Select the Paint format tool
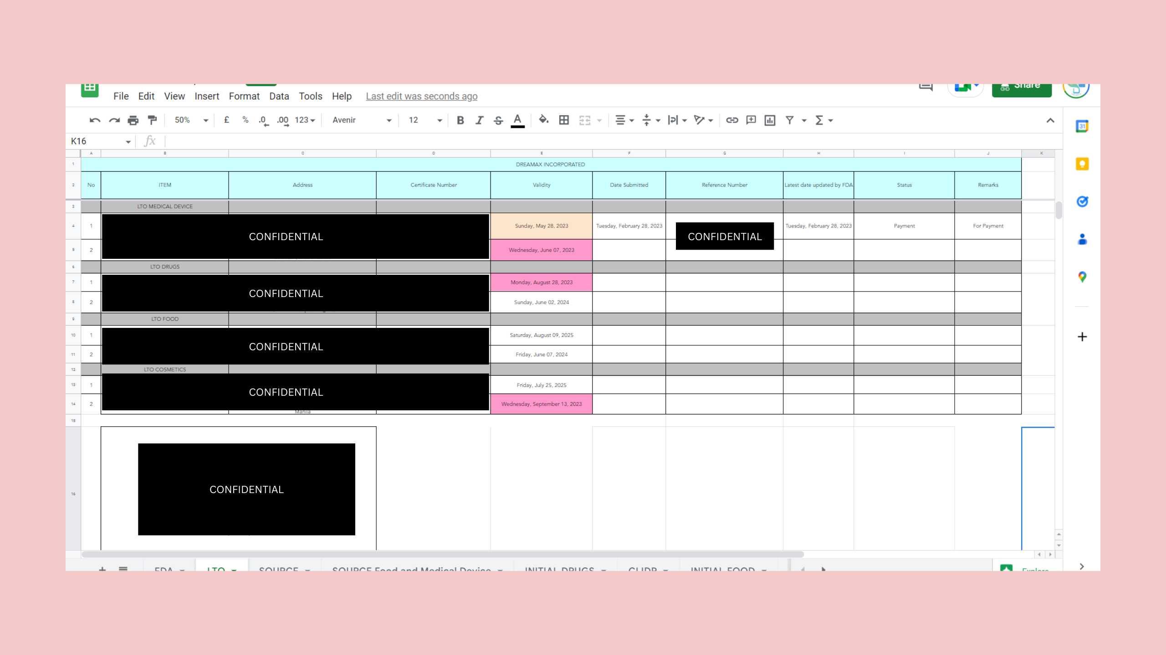 point(152,120)
